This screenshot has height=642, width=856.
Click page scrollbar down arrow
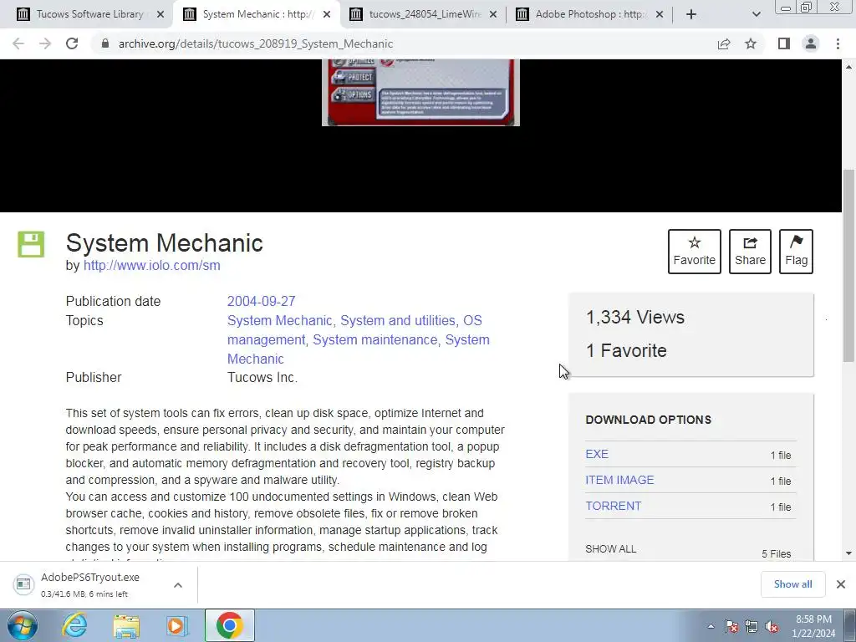tap(849, 553)
